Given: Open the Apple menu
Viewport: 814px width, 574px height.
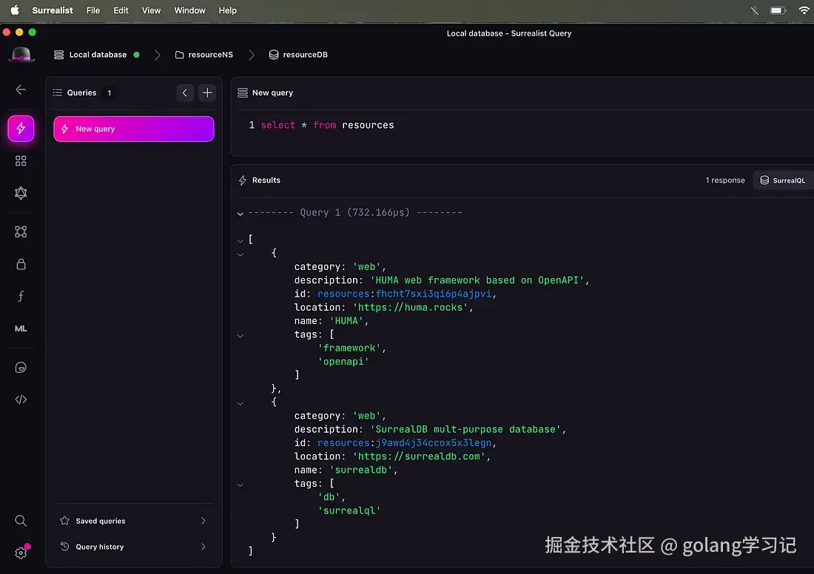Looking at the screenshot, I should click(x=15, y=10).
